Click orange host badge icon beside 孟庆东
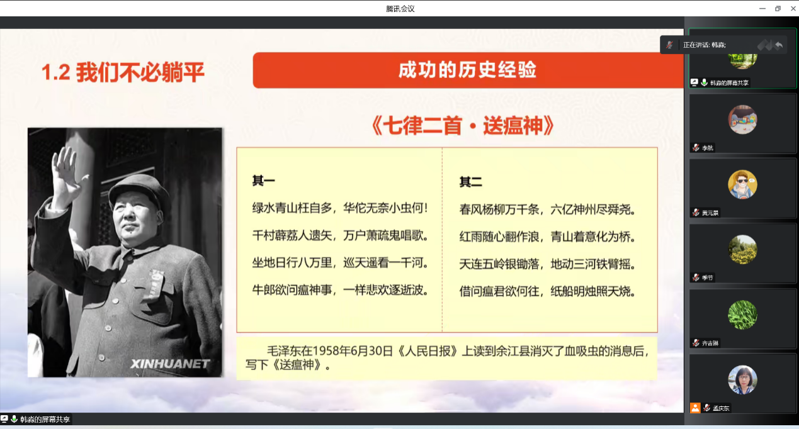Viewport: 799px width, 429px height. click(695, 408)
